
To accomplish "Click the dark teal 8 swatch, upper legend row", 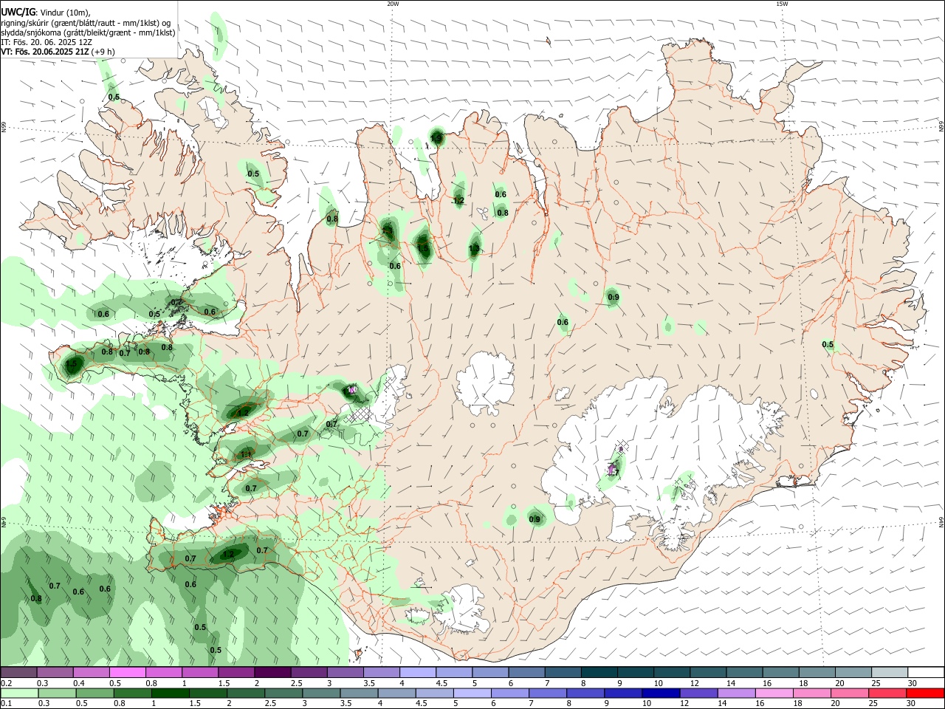I will [599, 672].
